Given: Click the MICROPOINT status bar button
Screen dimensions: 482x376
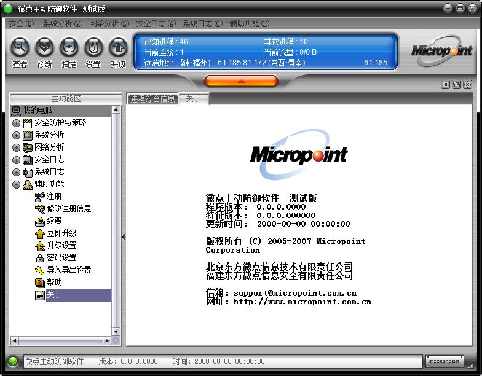Looking at the screenshot, I should coord(444,361).
